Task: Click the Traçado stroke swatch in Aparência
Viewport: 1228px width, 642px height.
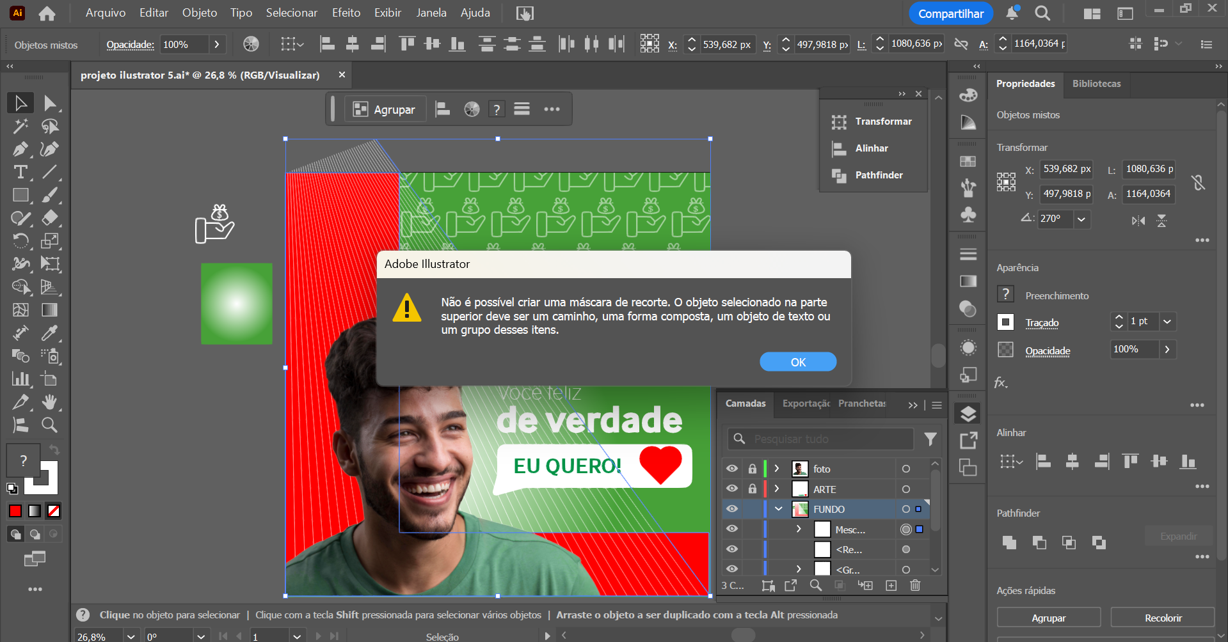Action: click(x=1005, y=322)
